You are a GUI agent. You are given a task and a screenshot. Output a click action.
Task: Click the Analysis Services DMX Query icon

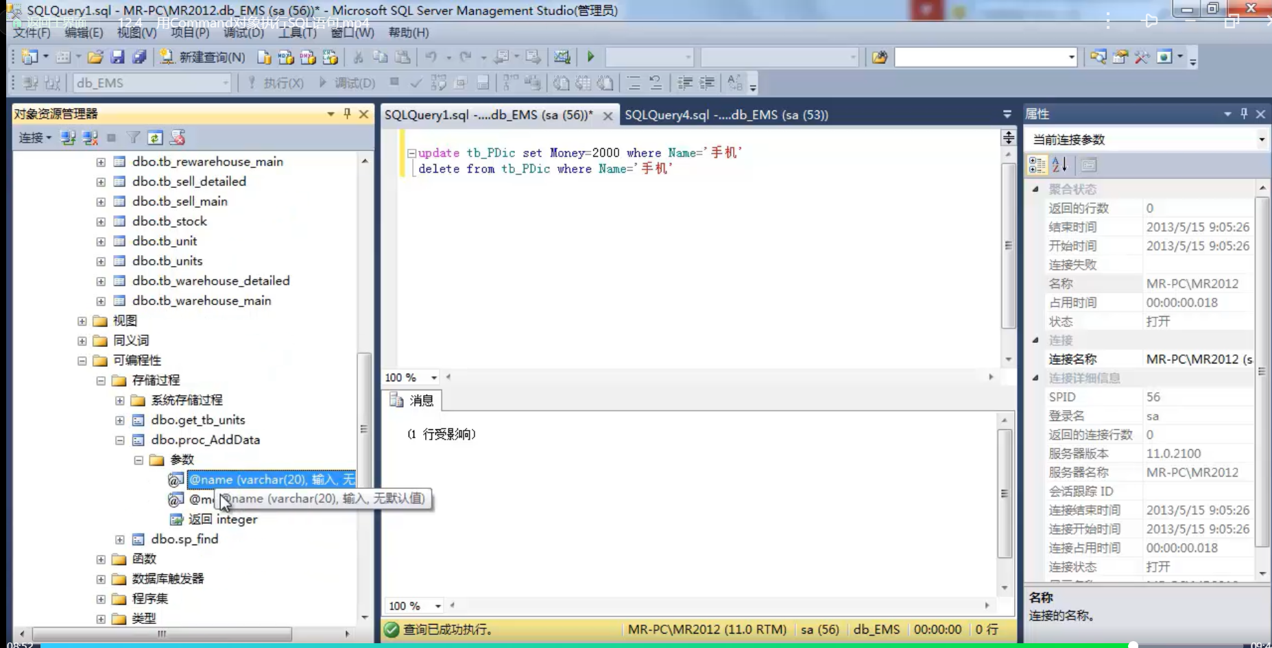coord(308,57)
